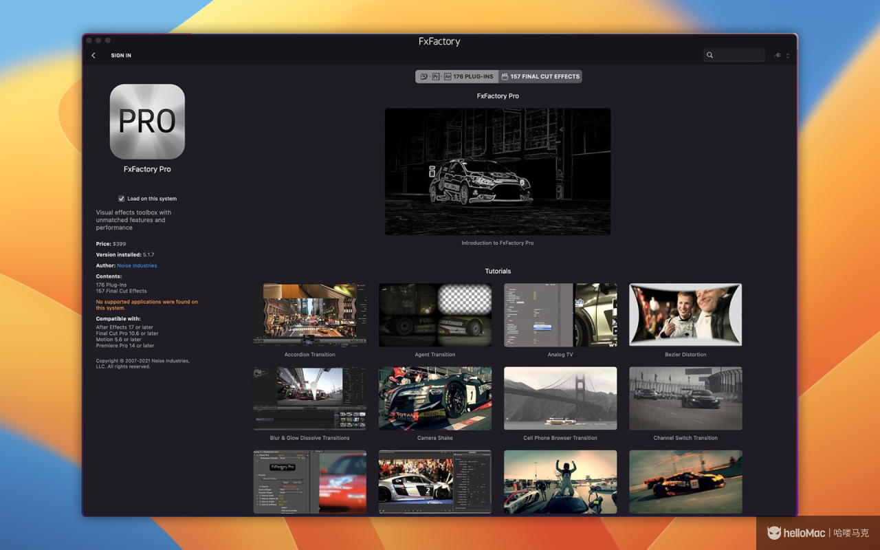Click the 'Price: $399' text

point(111,244)
